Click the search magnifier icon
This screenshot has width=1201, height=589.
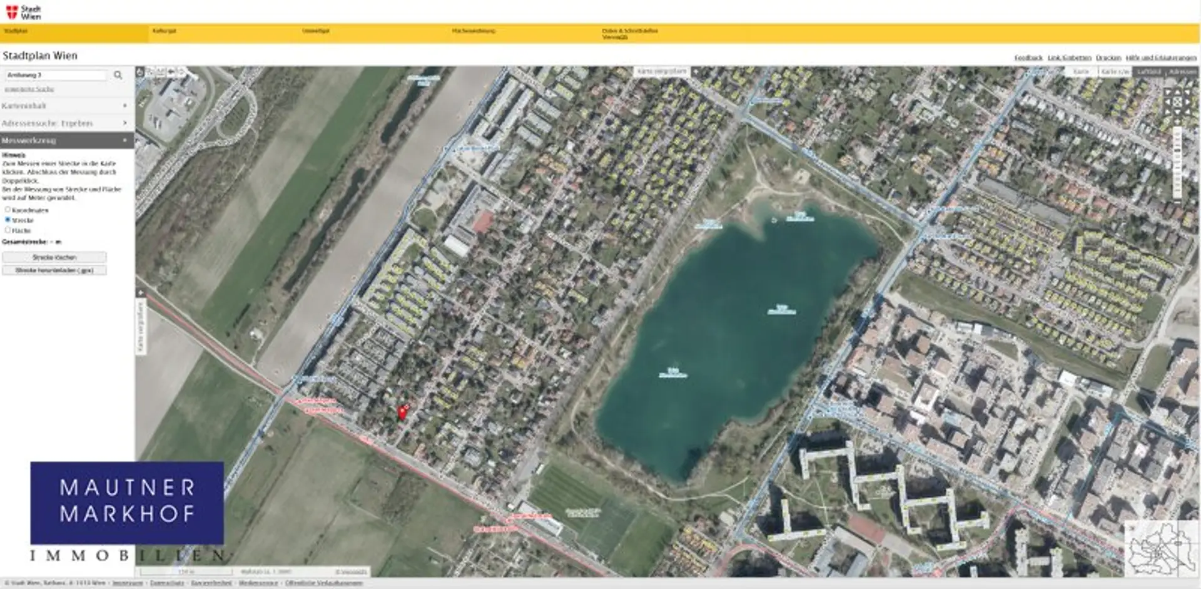[118, 75]
